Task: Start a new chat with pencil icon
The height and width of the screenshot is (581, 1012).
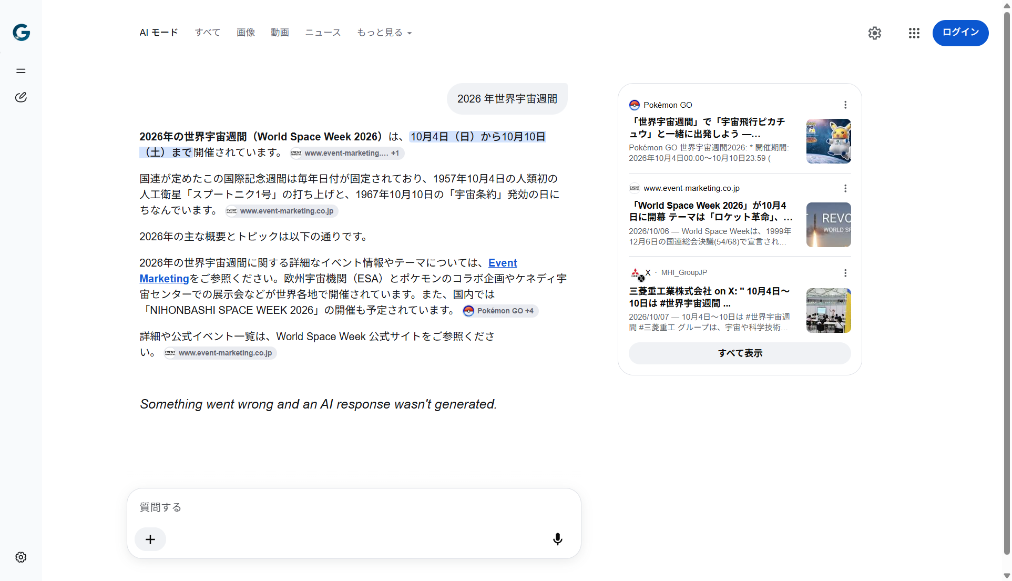Action: 21,97
